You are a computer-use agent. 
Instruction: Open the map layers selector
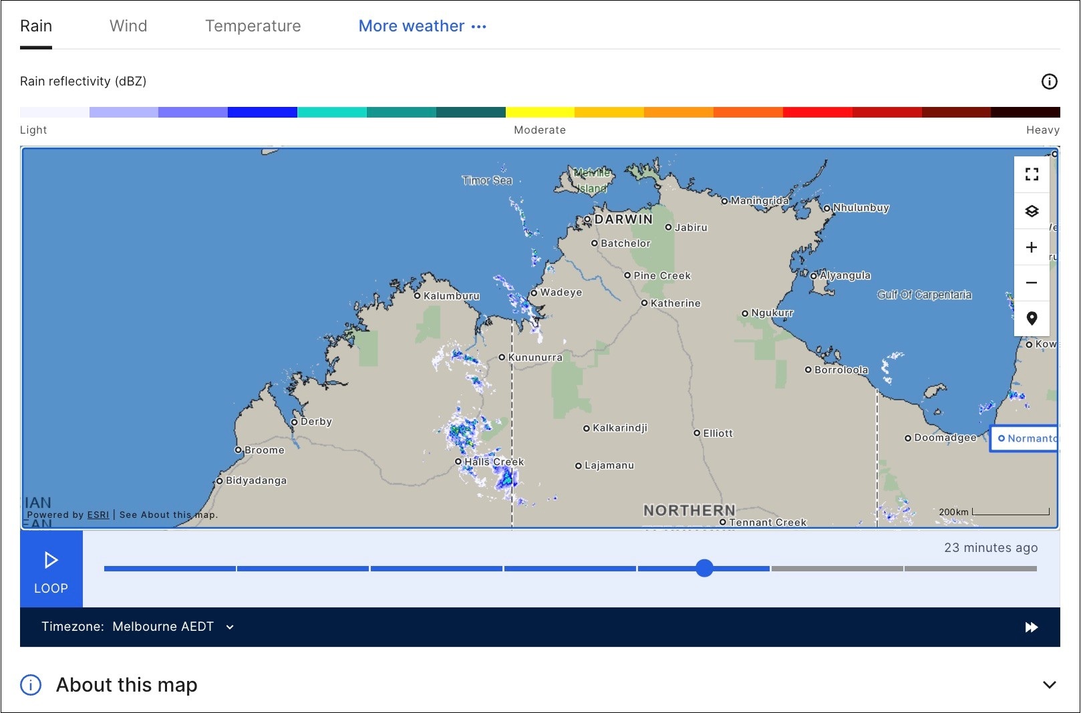click(x=1032, y=211)
